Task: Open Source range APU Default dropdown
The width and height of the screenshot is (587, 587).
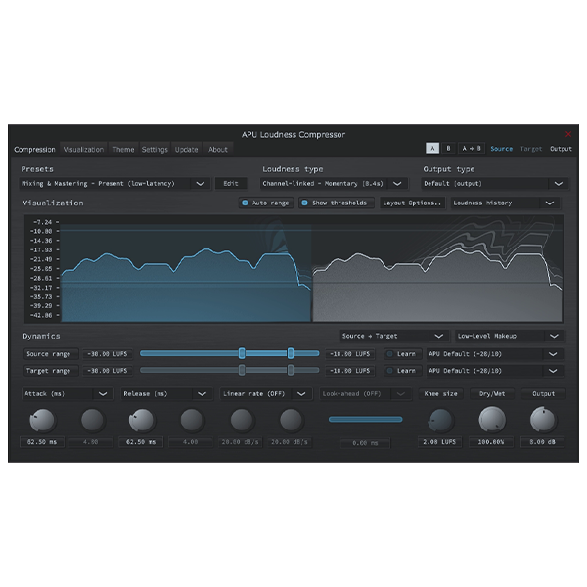Action: tap(494, 354)
